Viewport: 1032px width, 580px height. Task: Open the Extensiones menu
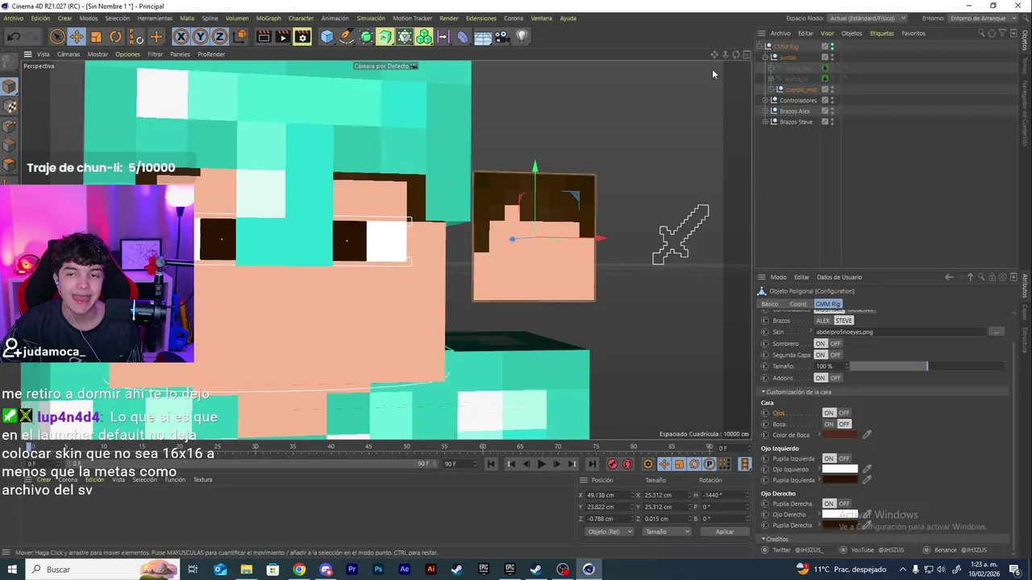(481, 18)
